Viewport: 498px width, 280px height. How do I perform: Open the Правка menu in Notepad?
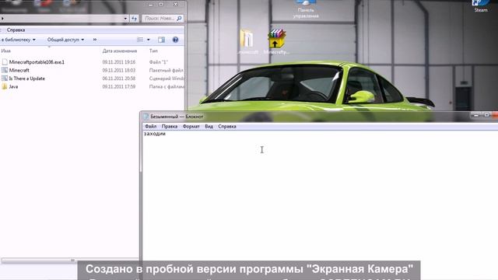[x=170, y=126]
